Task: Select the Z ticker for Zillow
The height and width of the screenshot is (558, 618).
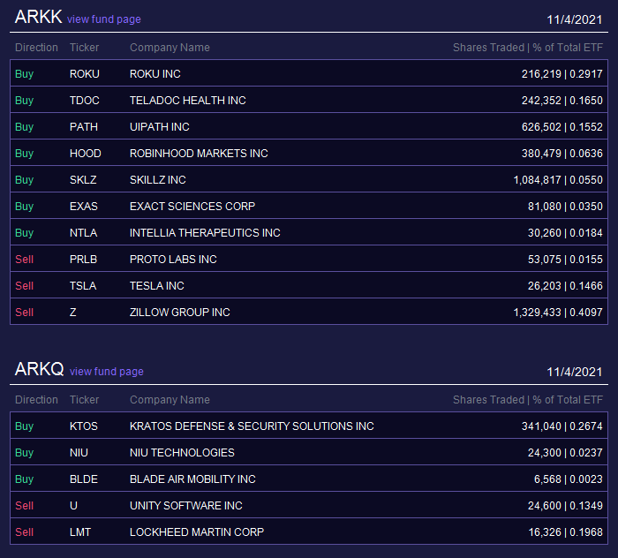Action: pos(73,312)
